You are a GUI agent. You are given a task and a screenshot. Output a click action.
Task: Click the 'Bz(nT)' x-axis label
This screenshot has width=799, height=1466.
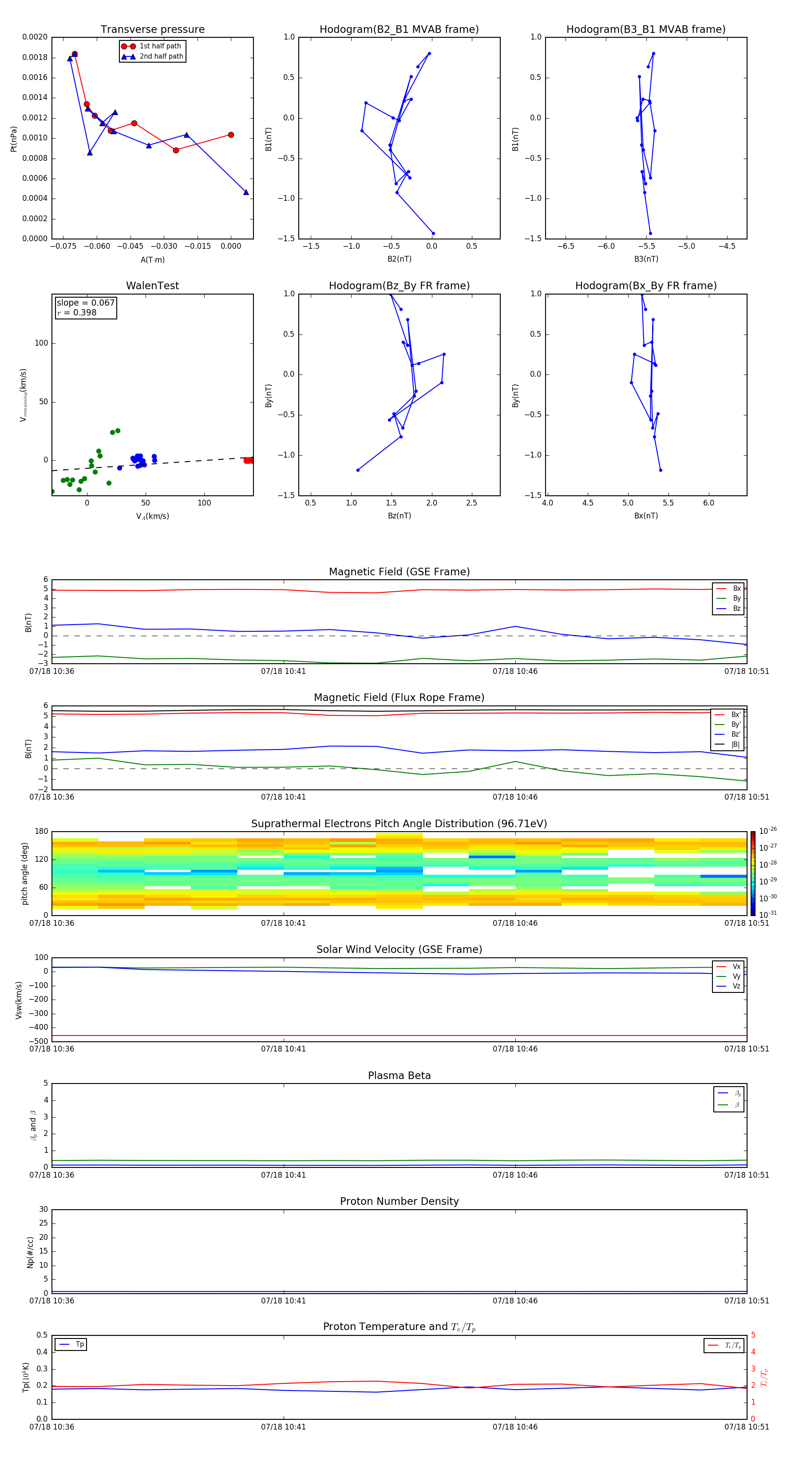[399, 516]
